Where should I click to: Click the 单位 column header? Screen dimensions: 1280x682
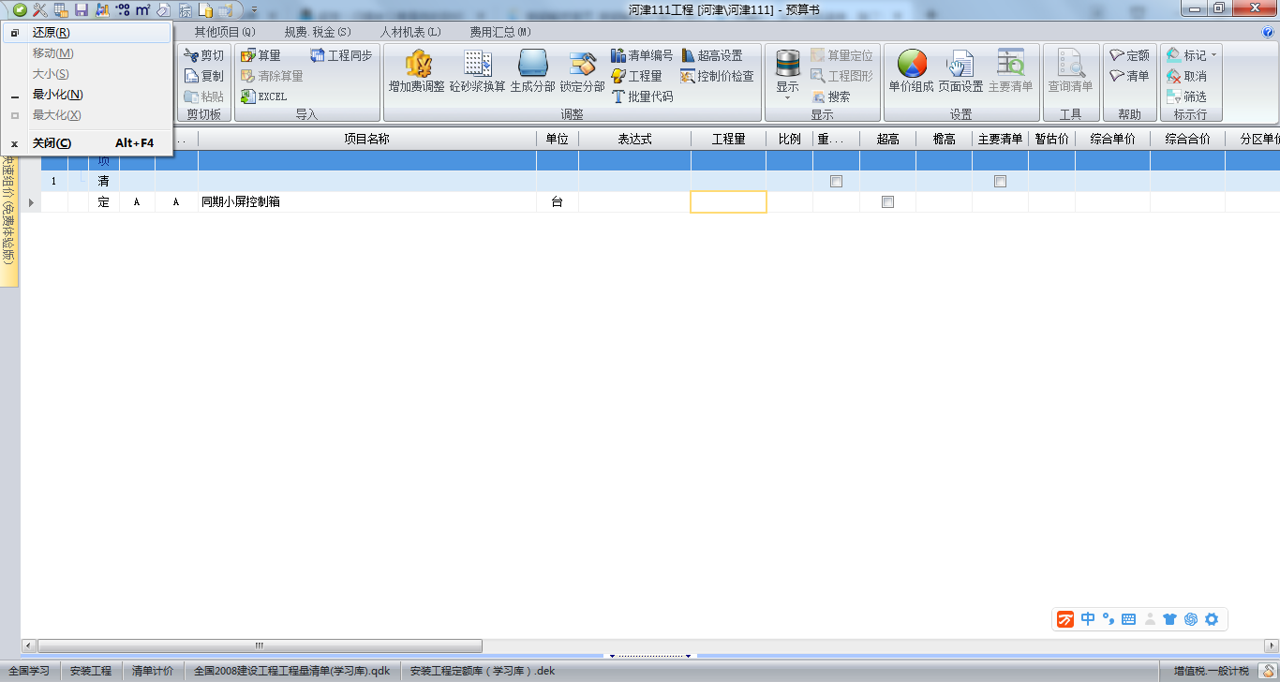pos(558,139)
